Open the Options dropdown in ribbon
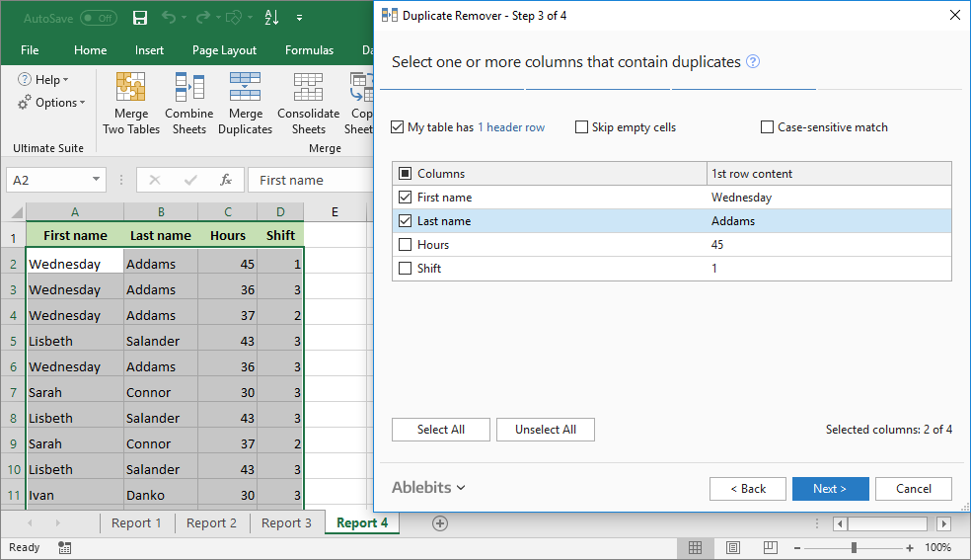 click(51, 102)
